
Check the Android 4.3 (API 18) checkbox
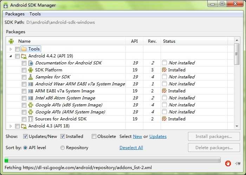pos(17,126)
